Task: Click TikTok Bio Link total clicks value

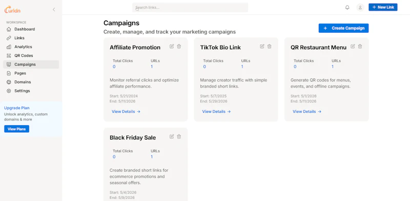Action: click(x=204, y=67)
